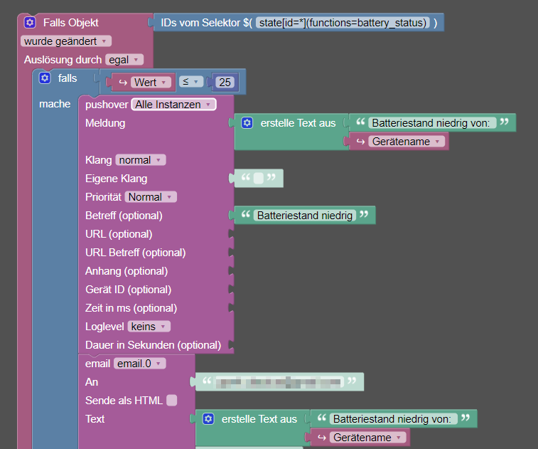Click 'erstelle Text aus' in pushover Meldung

(x=298, y=123)
